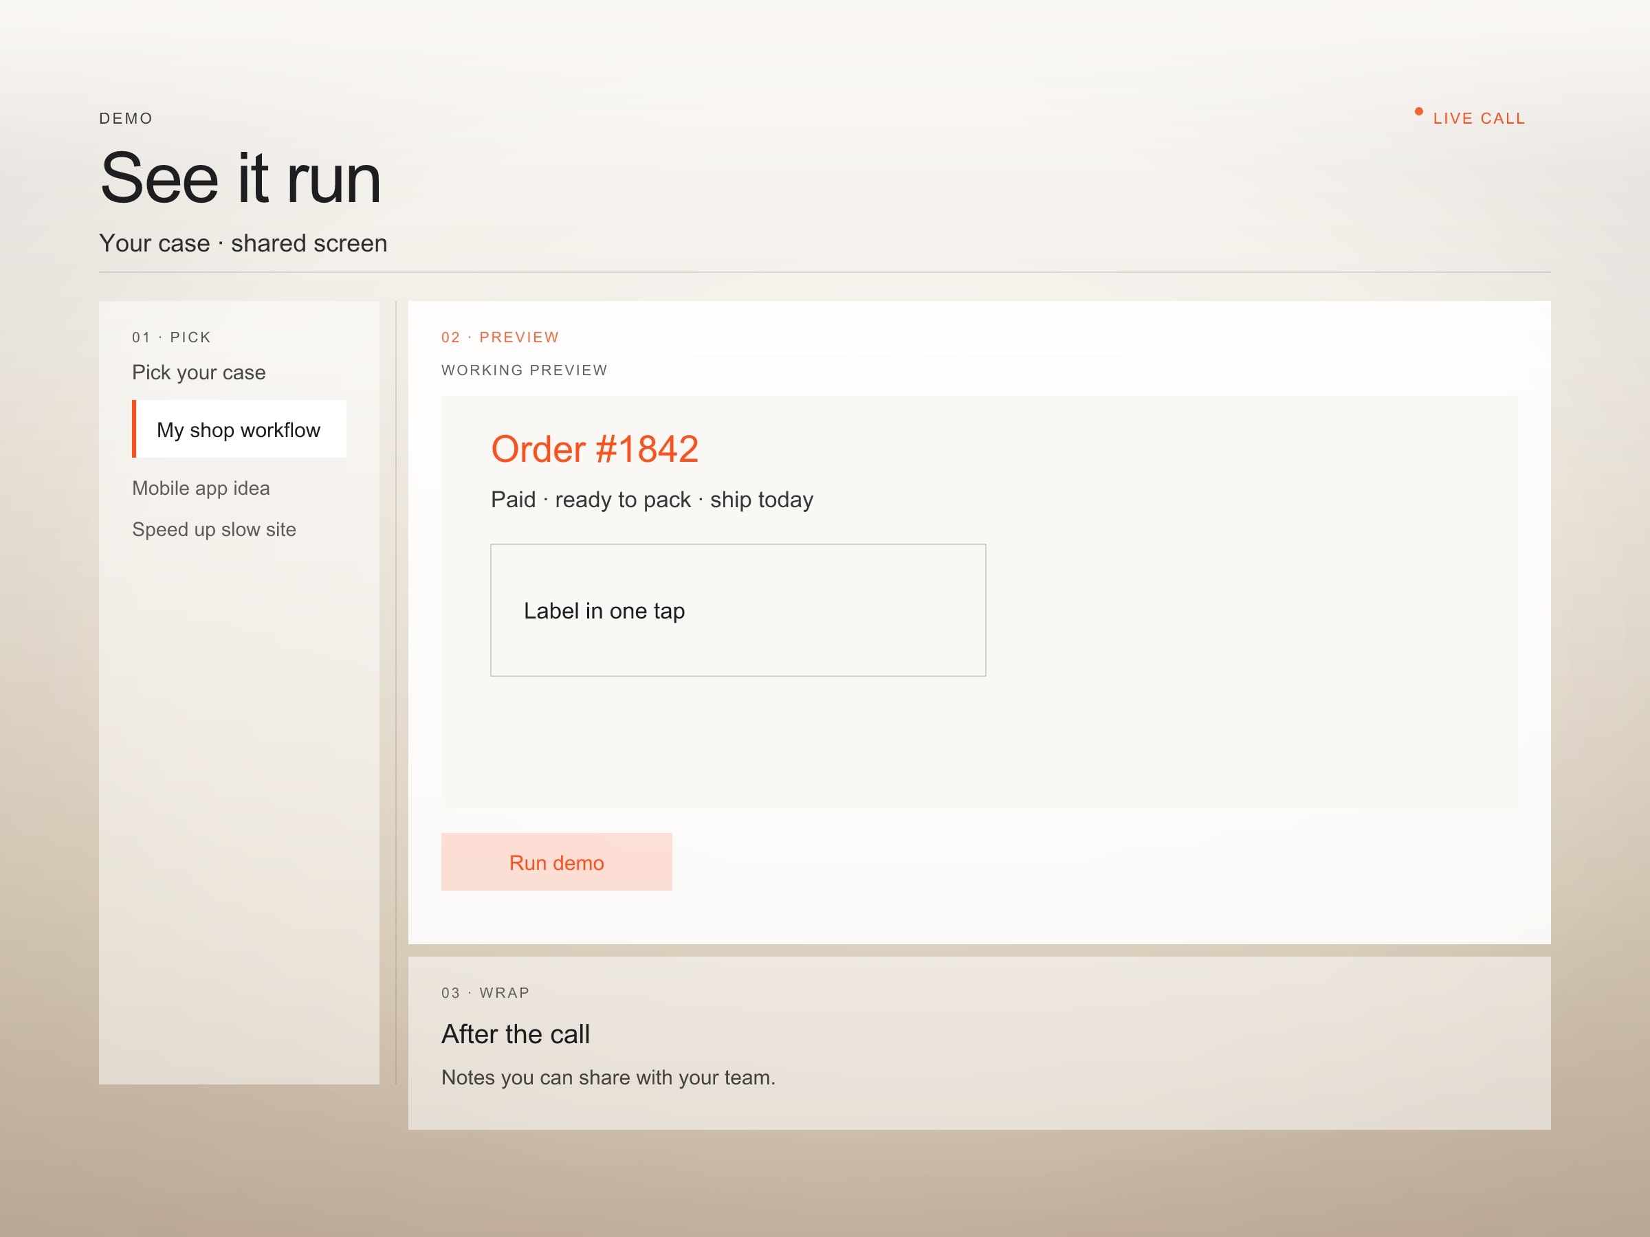The width and height of the screenshot is (1650, 1237).
Task: Click the Run demo button
Action: tap(556, 862)
